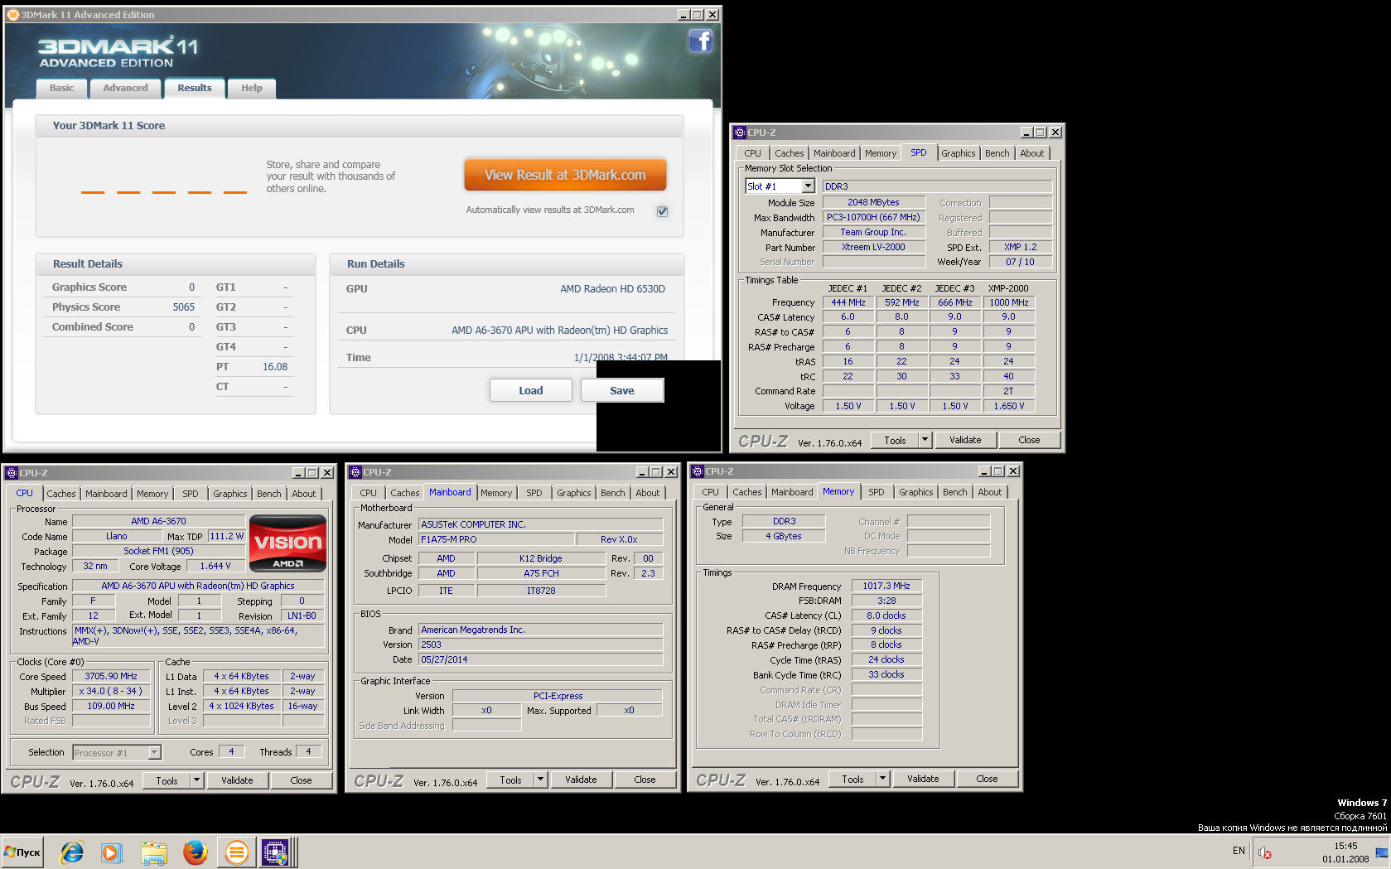Switch to the Advanced tab in 3DMark
The width and height of the screenshot is (1391, 869).
125,88
